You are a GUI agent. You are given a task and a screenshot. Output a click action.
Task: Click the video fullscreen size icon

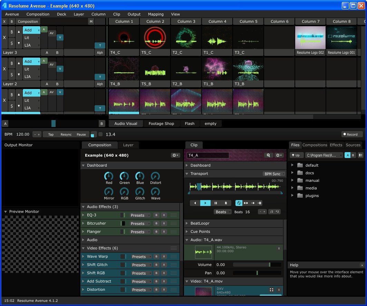pos(271,290)
